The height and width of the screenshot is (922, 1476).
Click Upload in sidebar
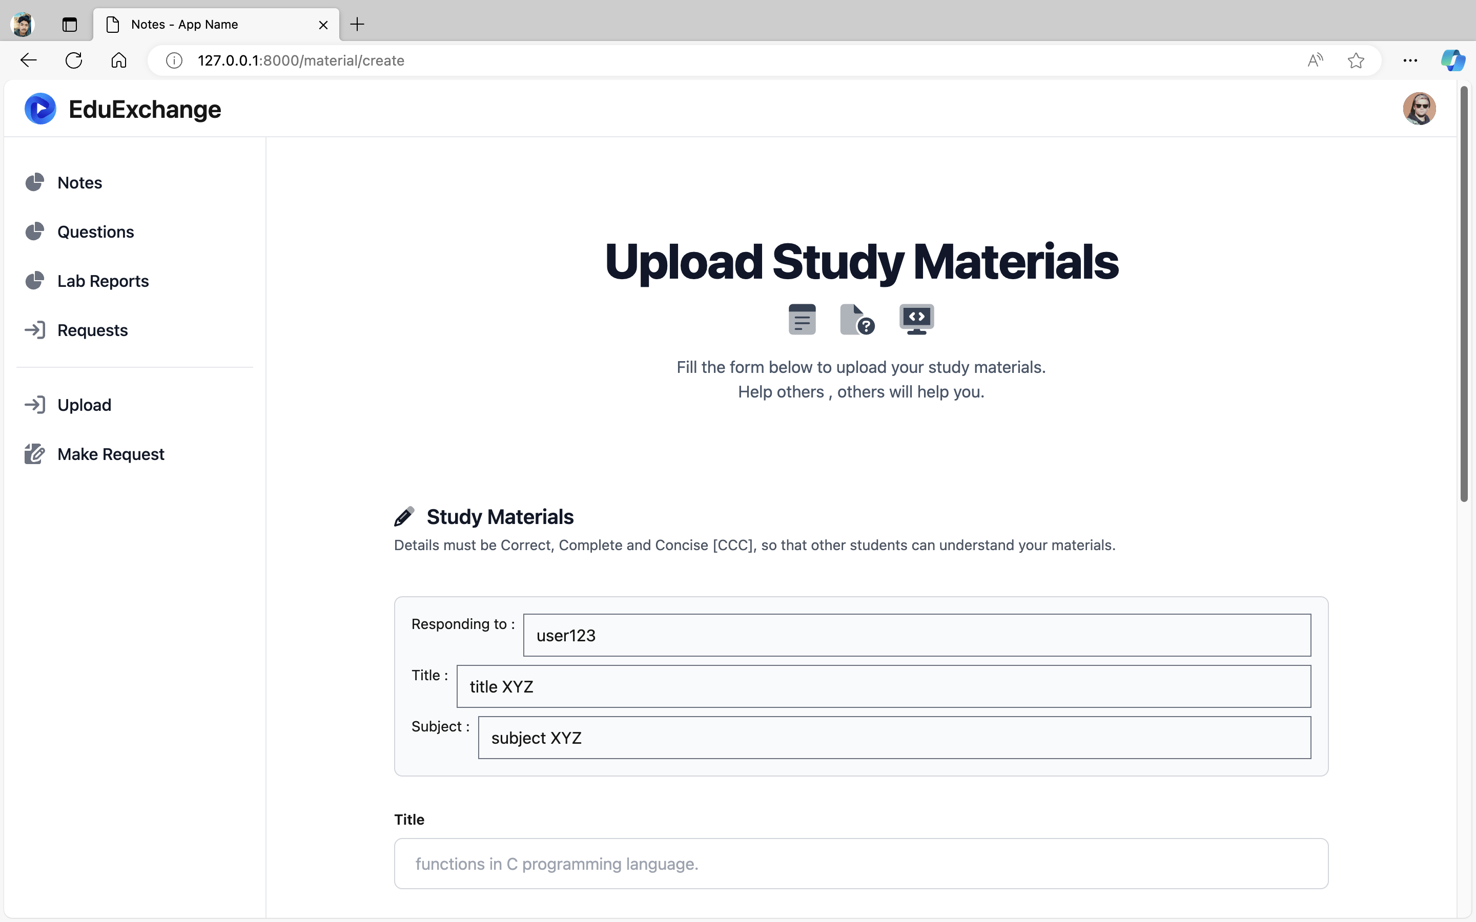pyautogui.click(x=84, y=405)
